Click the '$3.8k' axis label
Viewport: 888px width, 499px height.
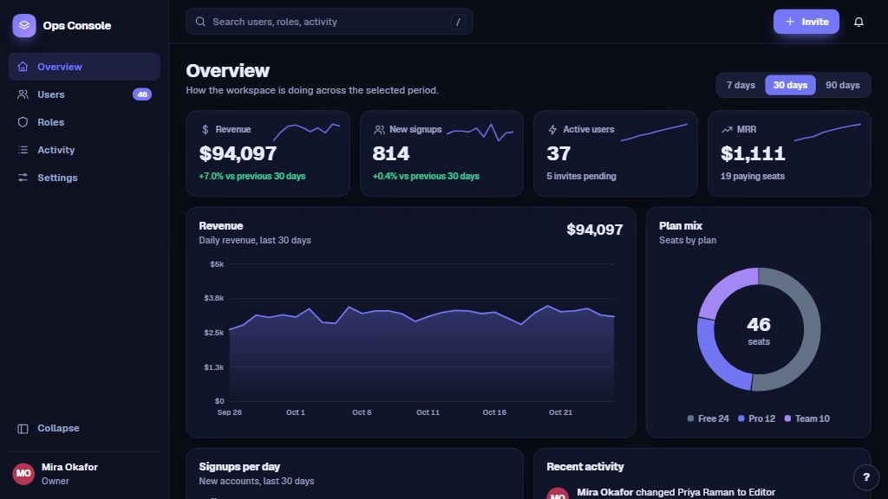pos(214,298)
